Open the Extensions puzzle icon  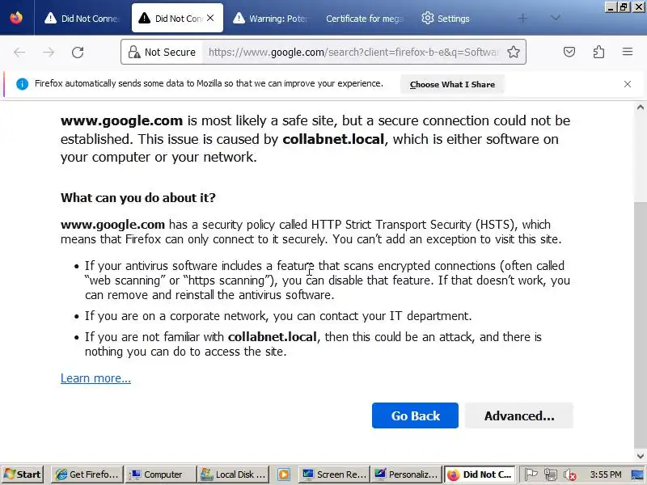coord(598,52)
